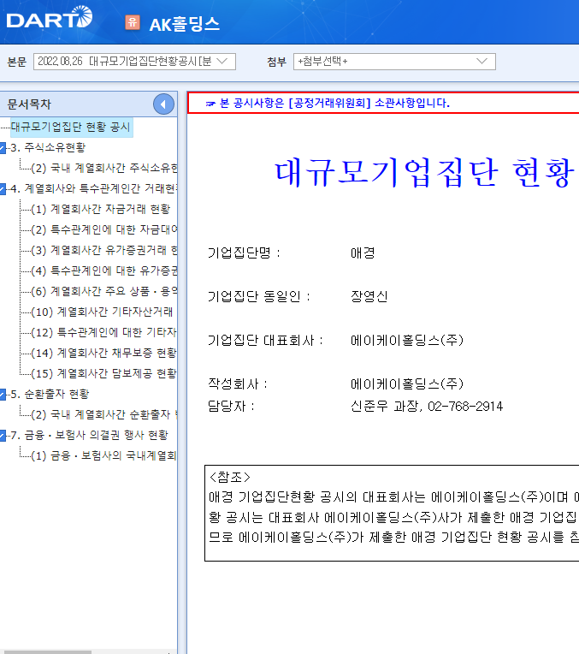Open 3. 주식소유현황 section

[49, 147]
